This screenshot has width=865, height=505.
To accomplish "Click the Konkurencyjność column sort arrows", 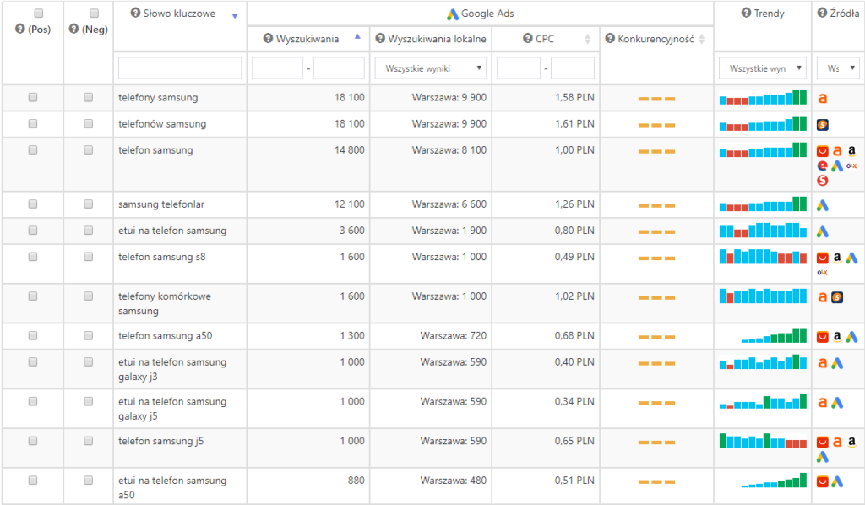I will [702, 39].
